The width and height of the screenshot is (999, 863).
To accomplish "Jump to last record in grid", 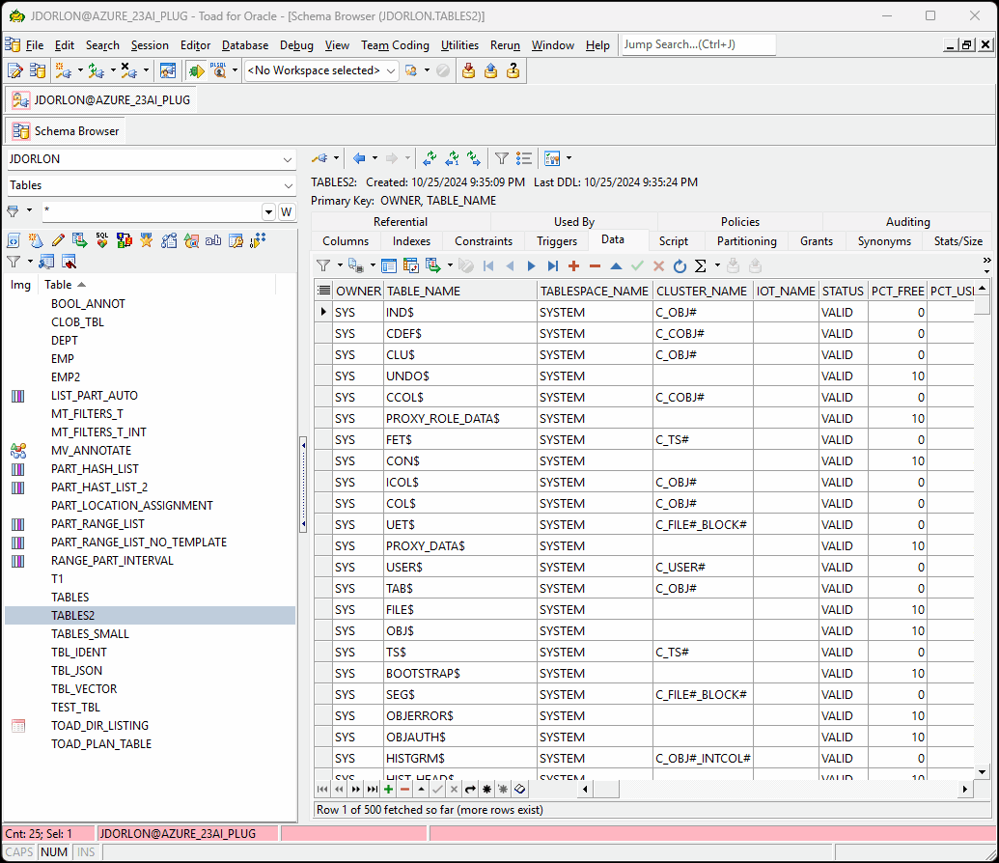I will [x=552, y=265].
